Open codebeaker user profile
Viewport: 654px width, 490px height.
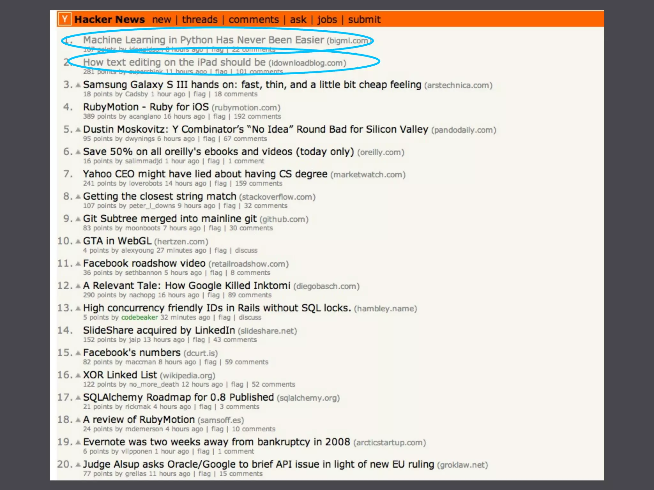(140, 317)
